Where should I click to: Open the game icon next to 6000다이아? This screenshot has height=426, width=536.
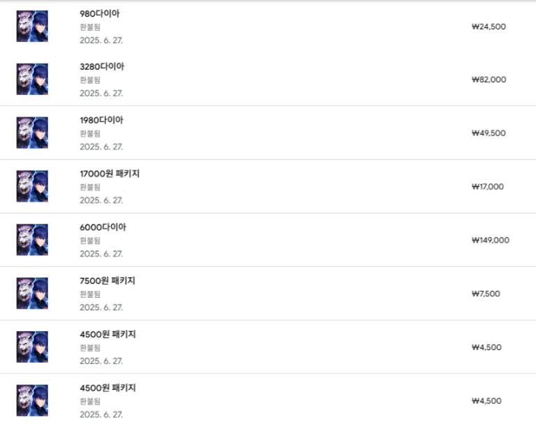click(32, 240)
